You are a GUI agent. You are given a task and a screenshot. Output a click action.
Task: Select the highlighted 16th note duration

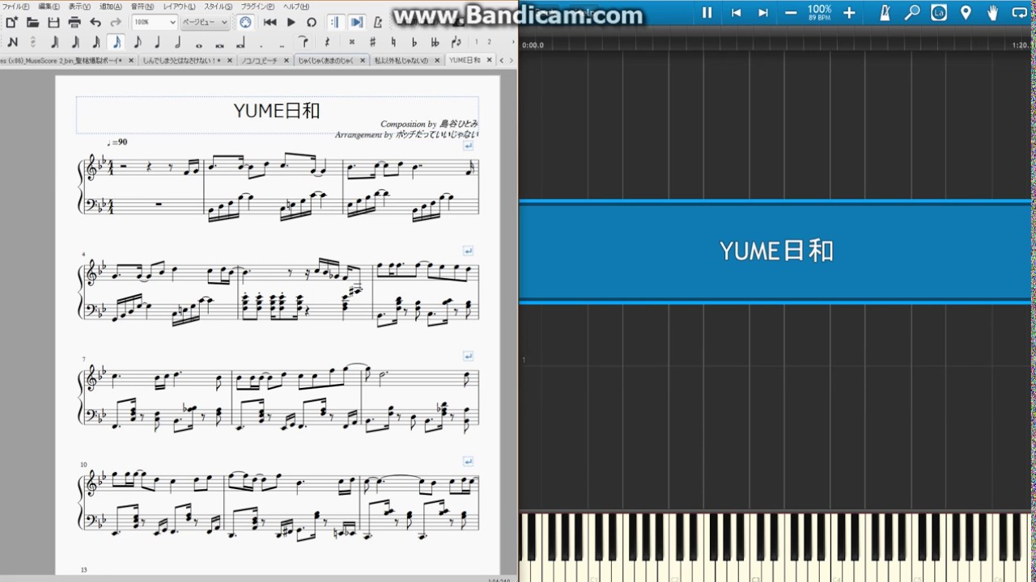coord(117,42)
